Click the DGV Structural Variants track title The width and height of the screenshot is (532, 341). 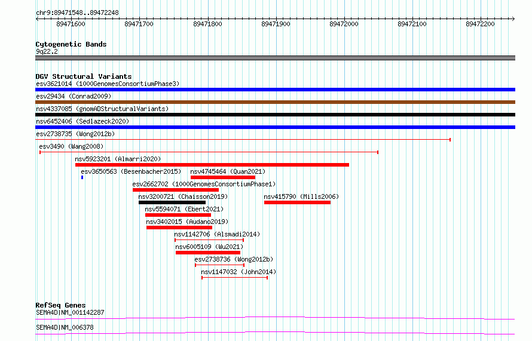click(x=84, y=76)
